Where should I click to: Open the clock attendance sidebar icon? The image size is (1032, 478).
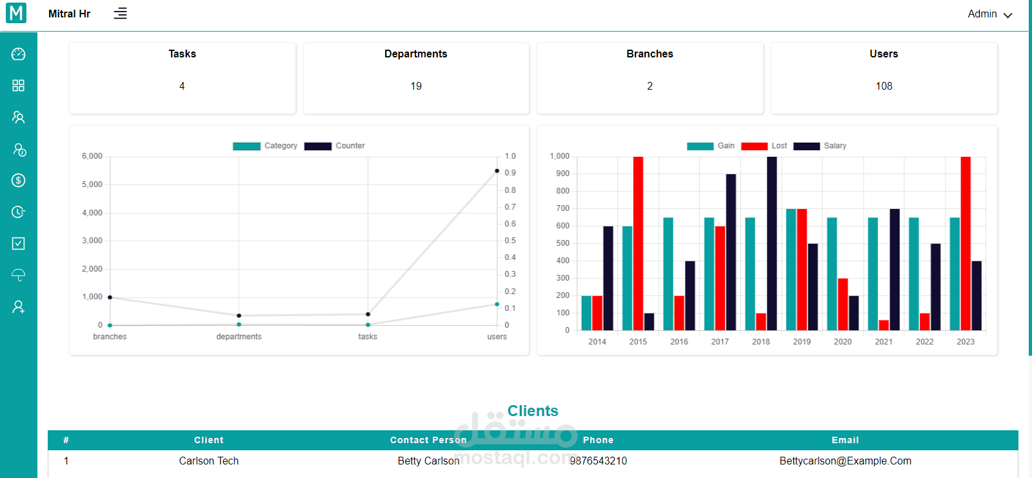point(19,212)
